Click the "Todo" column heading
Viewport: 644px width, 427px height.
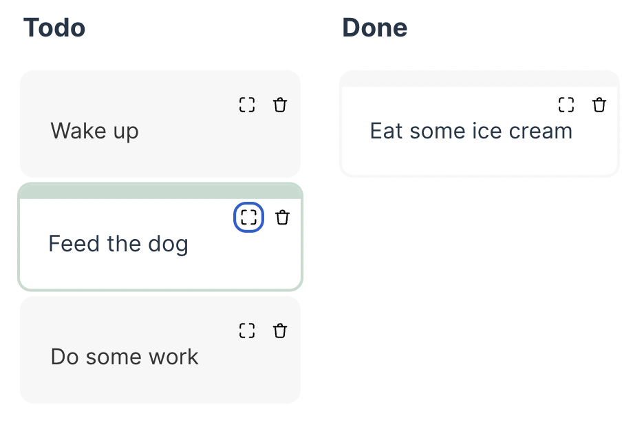pyautogui.click(x=54, y=28)
